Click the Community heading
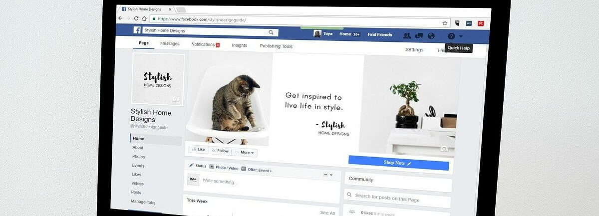 361,179
